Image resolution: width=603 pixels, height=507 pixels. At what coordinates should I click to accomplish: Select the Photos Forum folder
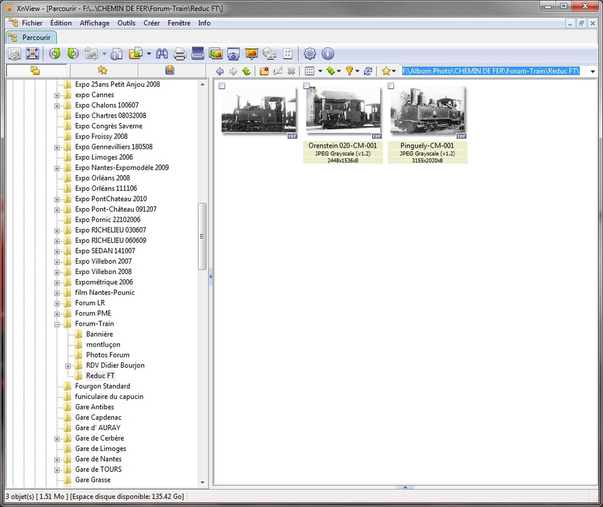point(108,355)
